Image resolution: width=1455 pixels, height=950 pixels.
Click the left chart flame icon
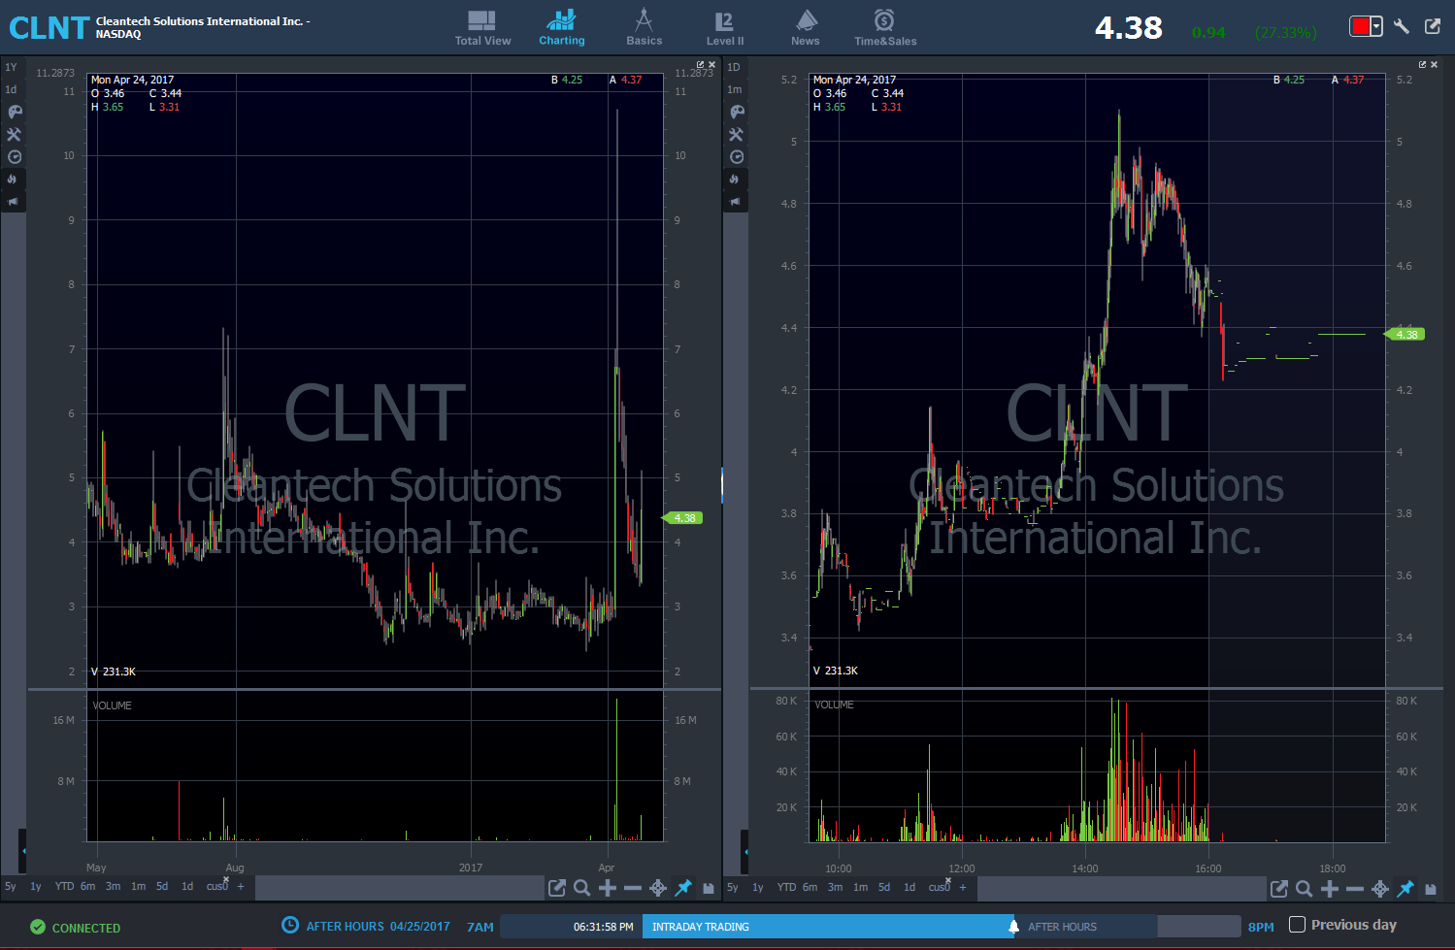pos(13,179)
